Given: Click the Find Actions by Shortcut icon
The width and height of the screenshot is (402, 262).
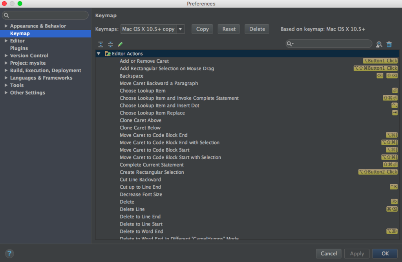Looking at the screenshot, I should [379, 44].
